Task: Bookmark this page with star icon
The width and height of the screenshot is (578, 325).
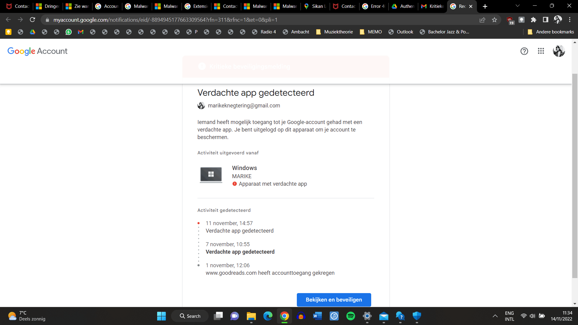Action: [x=494, y=20]
